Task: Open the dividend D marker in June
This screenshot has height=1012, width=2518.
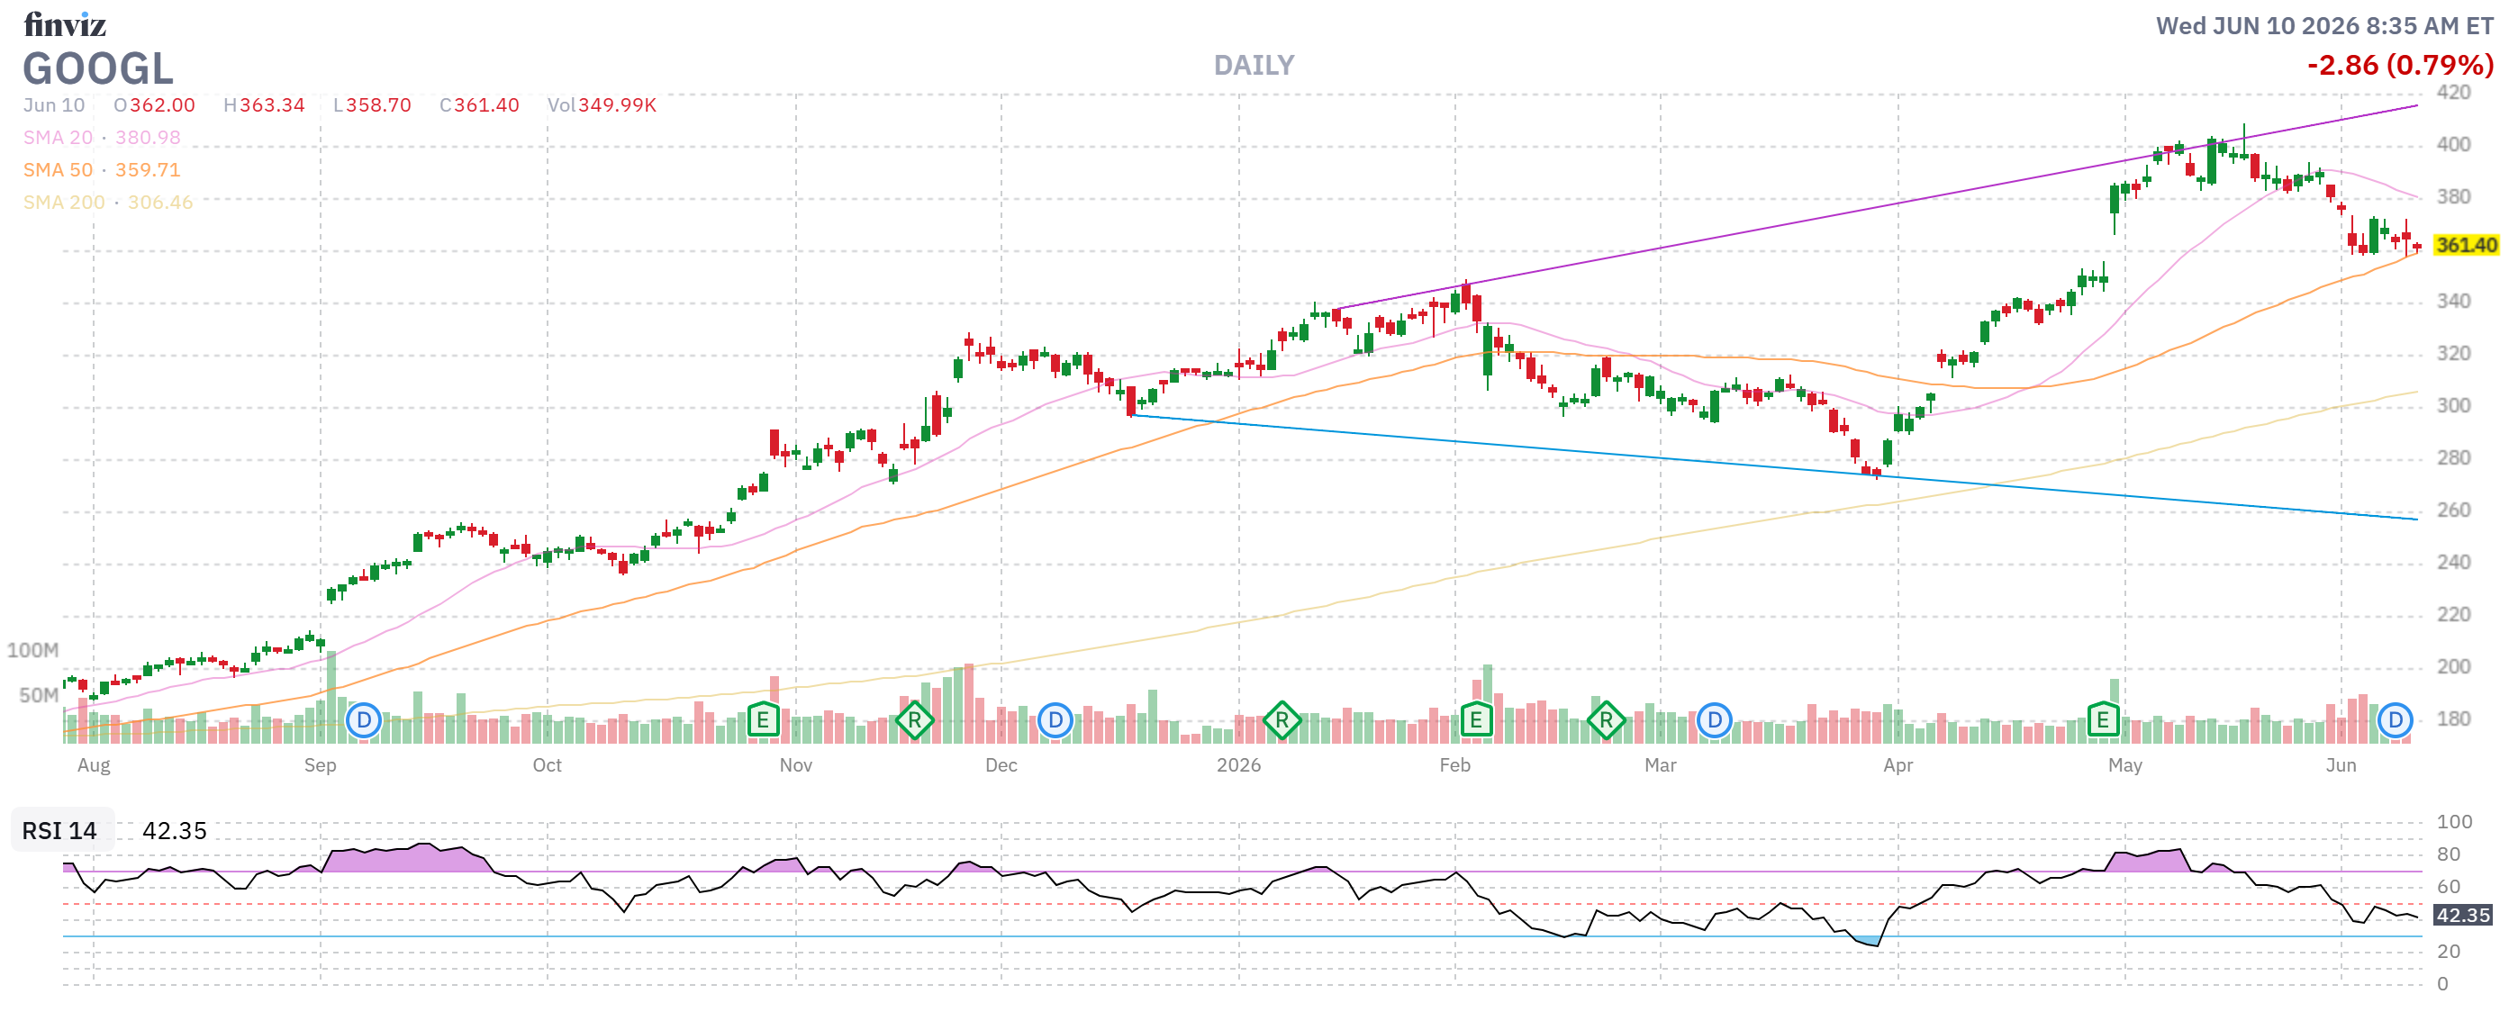Action: [2395, 721]
